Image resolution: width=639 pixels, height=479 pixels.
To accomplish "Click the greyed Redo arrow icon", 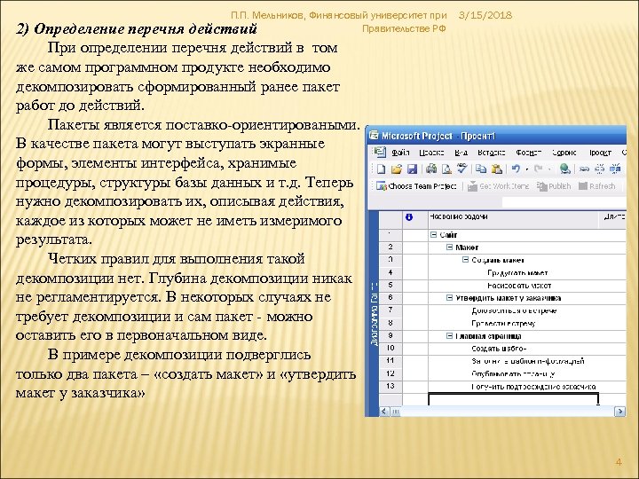I will coord(539,169).
